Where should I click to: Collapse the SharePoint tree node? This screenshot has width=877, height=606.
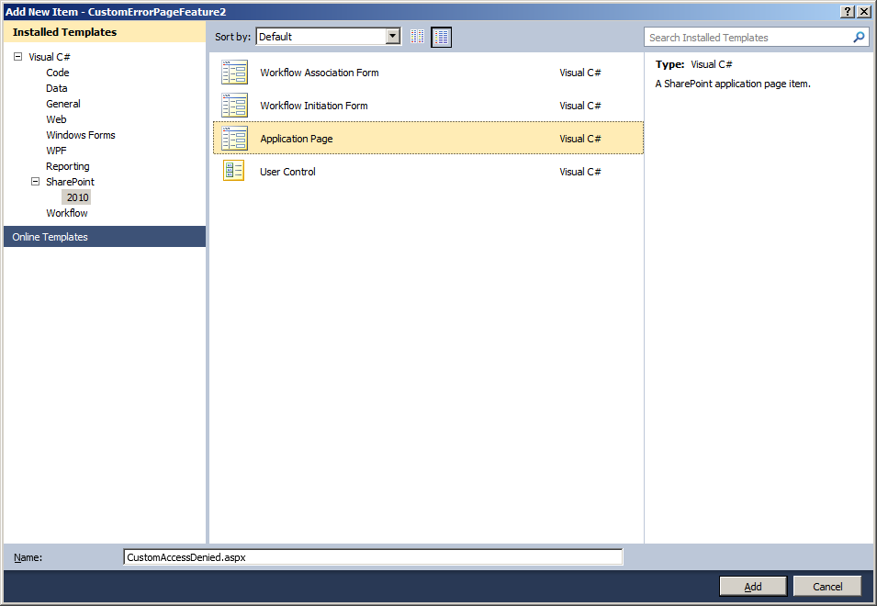[35, 181]
